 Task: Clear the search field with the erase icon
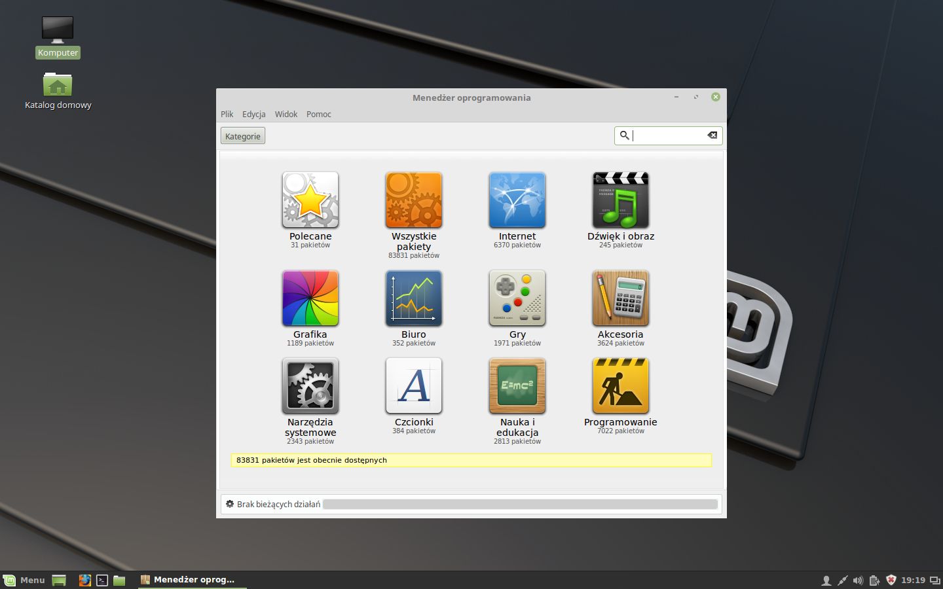[712, 135]
